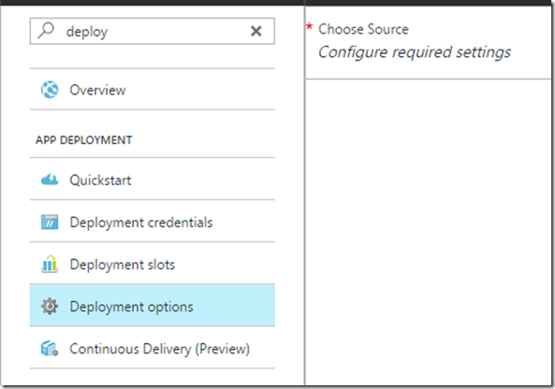
Task: Click the APP DEPLOYMENT section header
Action: (x=84, y=140)
